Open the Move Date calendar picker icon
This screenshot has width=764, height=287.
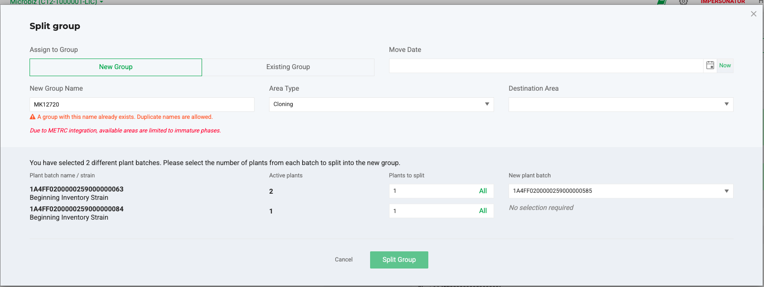tap(710, 66)
